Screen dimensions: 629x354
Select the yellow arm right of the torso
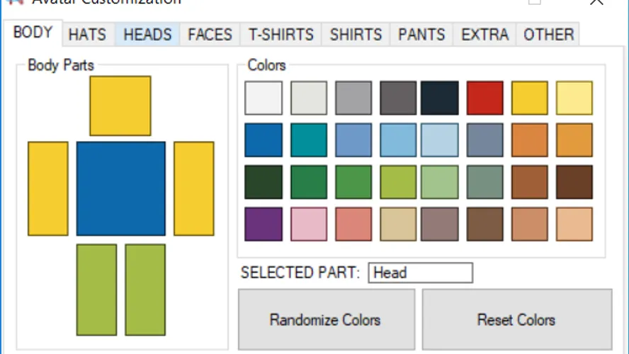[x=193, y=188]
